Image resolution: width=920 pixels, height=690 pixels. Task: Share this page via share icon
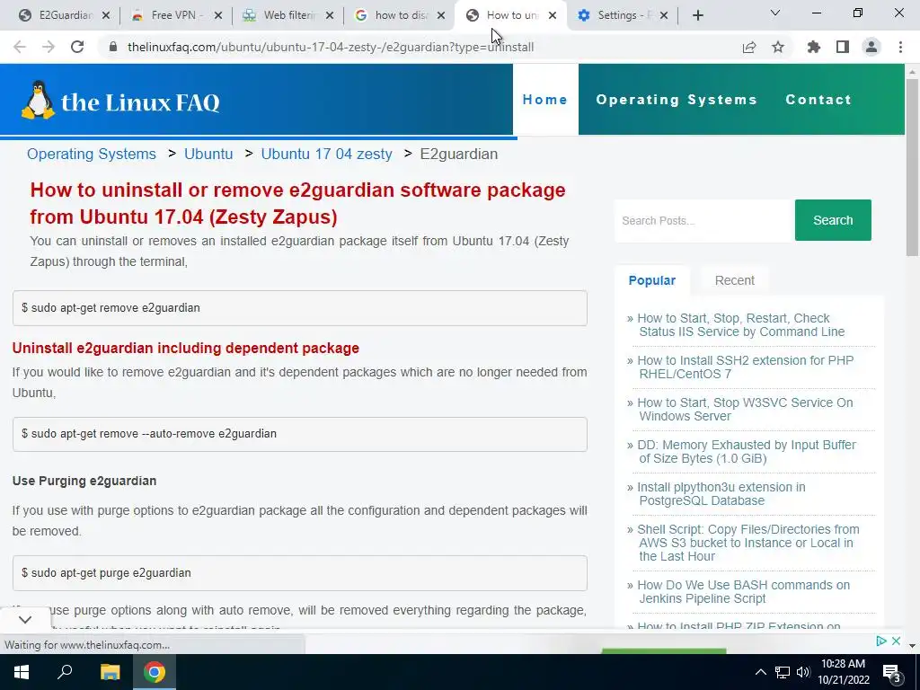749,47
